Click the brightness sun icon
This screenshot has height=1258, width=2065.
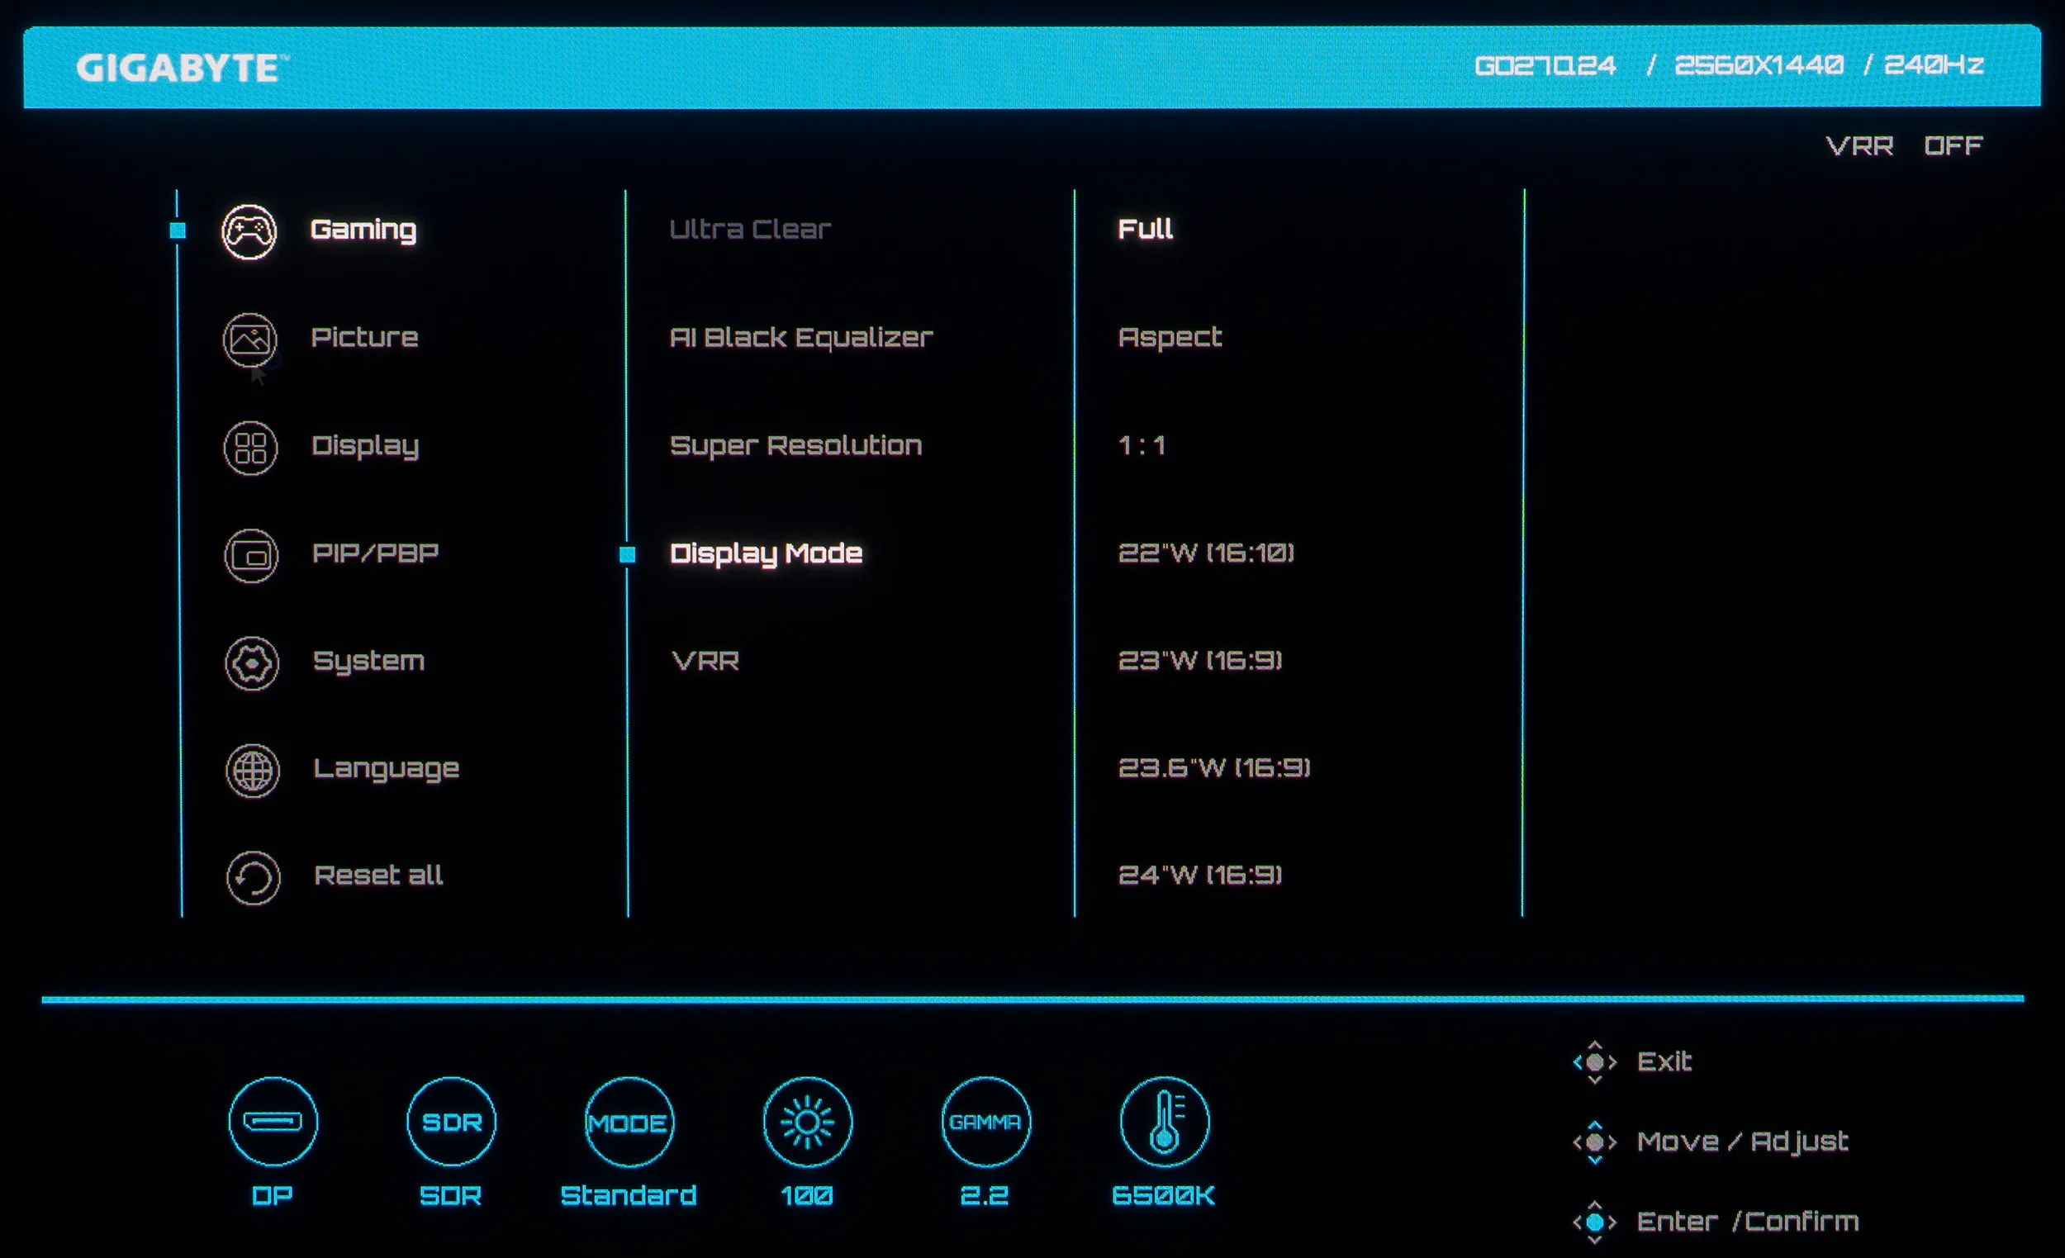coord(807,1122)
